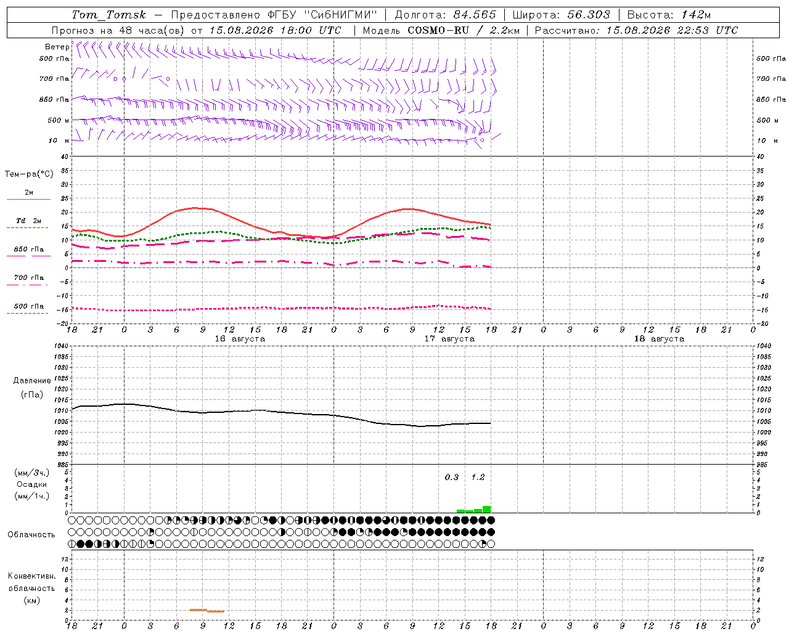The image size is (789, 631).
Task: Click the latitude value 56.303
Action: tap(589, 15)
